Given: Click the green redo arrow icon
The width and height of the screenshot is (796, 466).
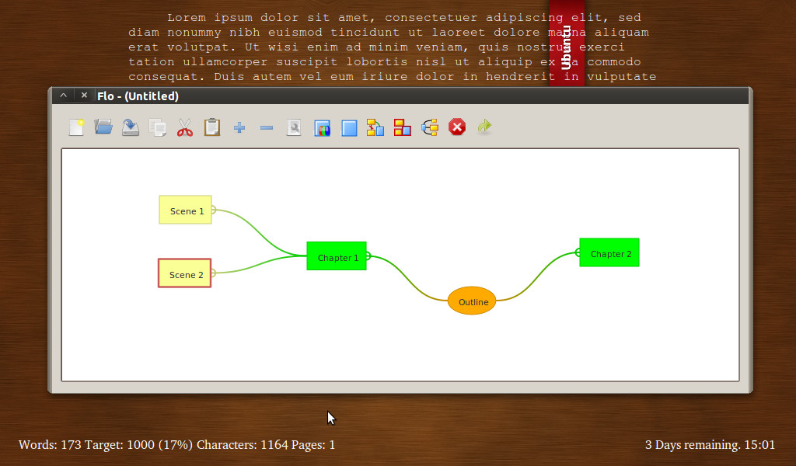Looking at the screenshot, I should pyautogui.click(x=484, y=127).
